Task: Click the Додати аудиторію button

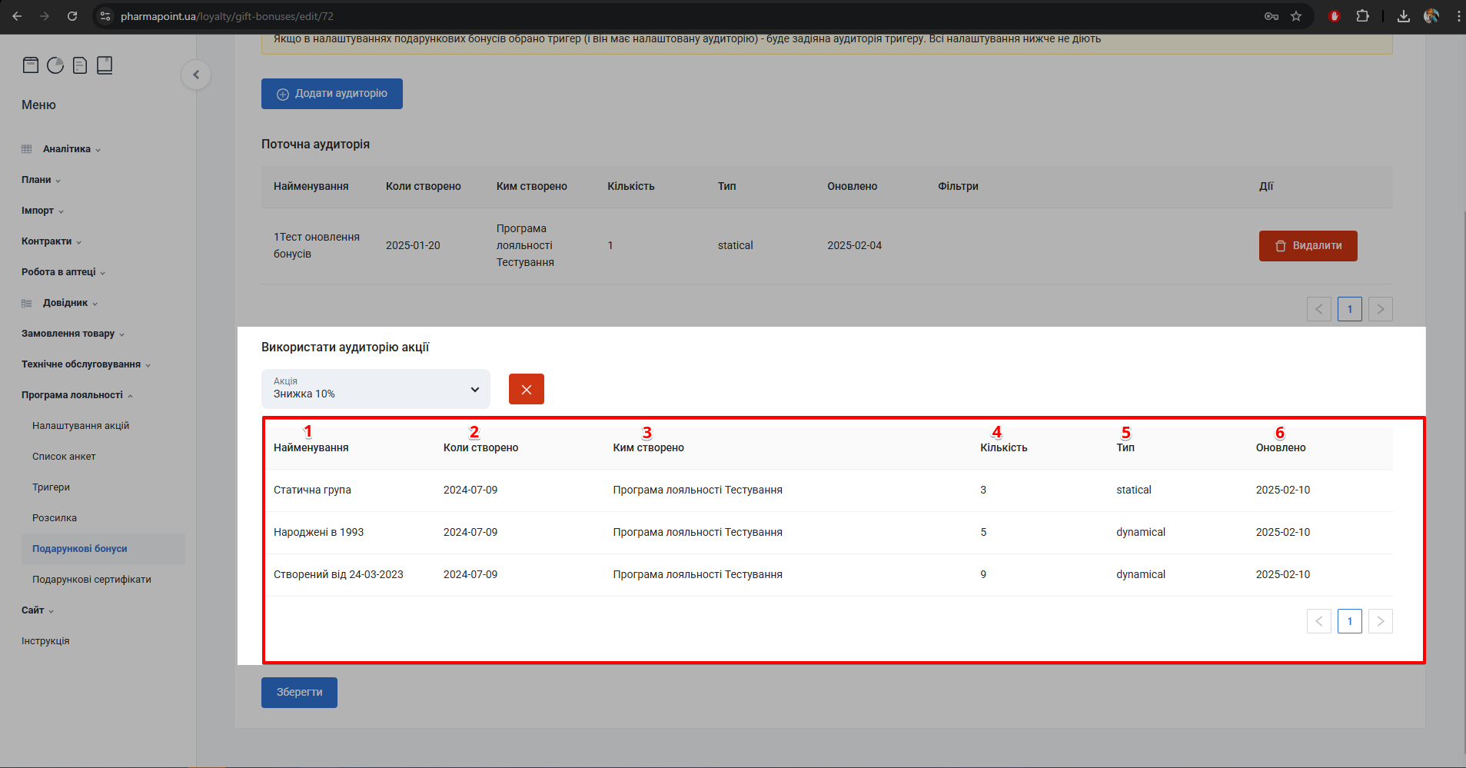Action: coord(332,94)
